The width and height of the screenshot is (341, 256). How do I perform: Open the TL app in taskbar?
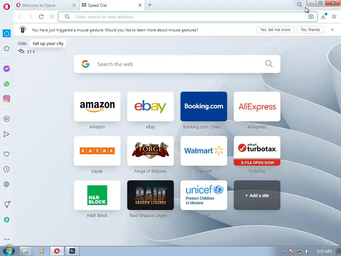click(72, 251)
